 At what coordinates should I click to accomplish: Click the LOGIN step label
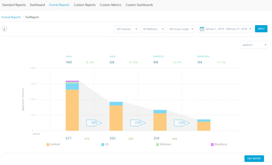(69, 57)
